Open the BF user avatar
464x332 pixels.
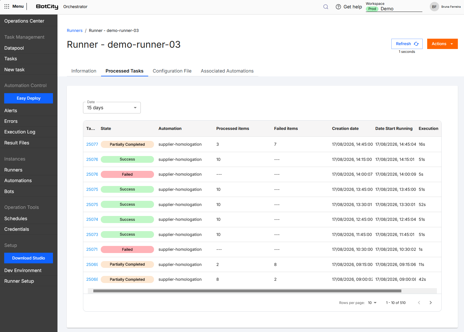tap(434, 7)
